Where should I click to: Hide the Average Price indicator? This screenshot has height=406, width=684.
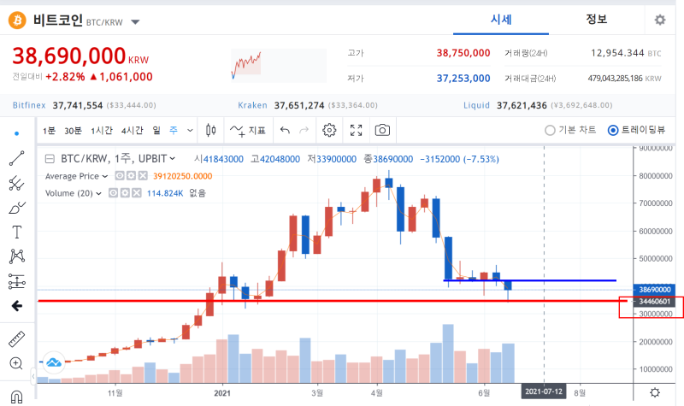(x=119, y=176)
